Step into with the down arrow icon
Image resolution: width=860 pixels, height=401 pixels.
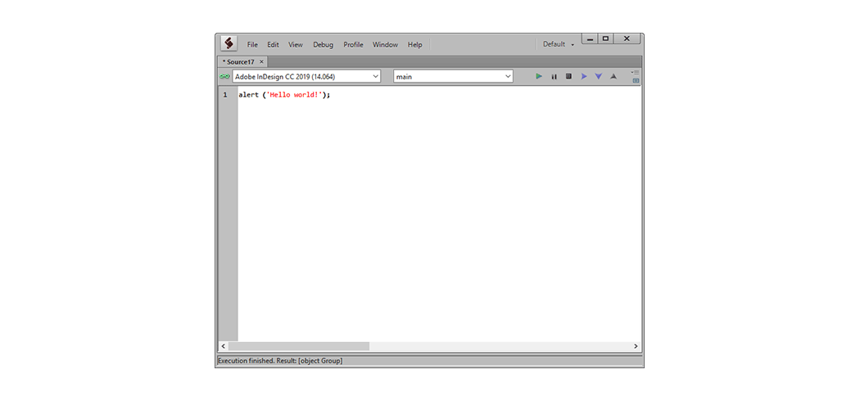[599, 76]
